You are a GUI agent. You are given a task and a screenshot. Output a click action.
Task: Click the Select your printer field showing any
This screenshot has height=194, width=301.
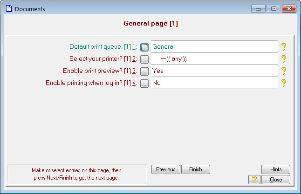pos(214,58)
